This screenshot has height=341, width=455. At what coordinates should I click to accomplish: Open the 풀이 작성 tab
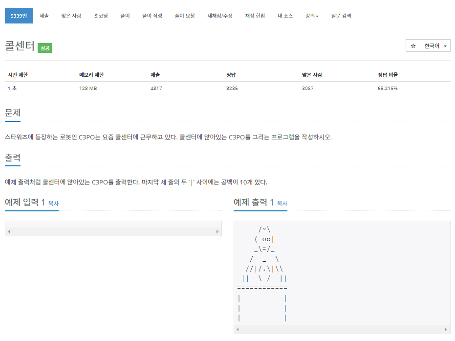pos(152,16)
